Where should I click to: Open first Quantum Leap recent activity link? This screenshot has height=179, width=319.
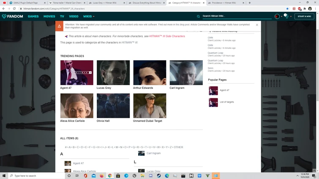click(x=215, y=53)
